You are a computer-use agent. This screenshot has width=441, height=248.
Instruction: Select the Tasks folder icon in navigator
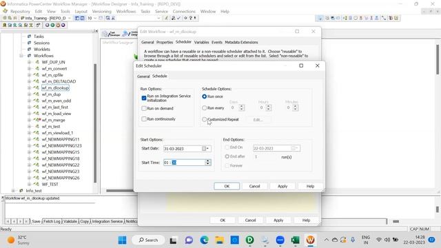tap(29, 37)
